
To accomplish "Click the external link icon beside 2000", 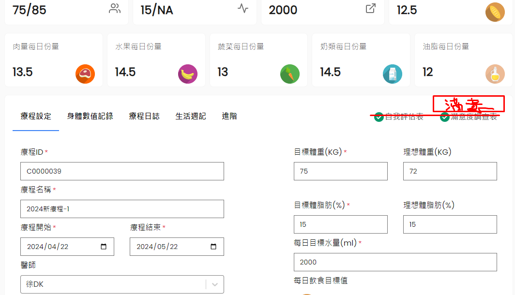I will (371, 9).
